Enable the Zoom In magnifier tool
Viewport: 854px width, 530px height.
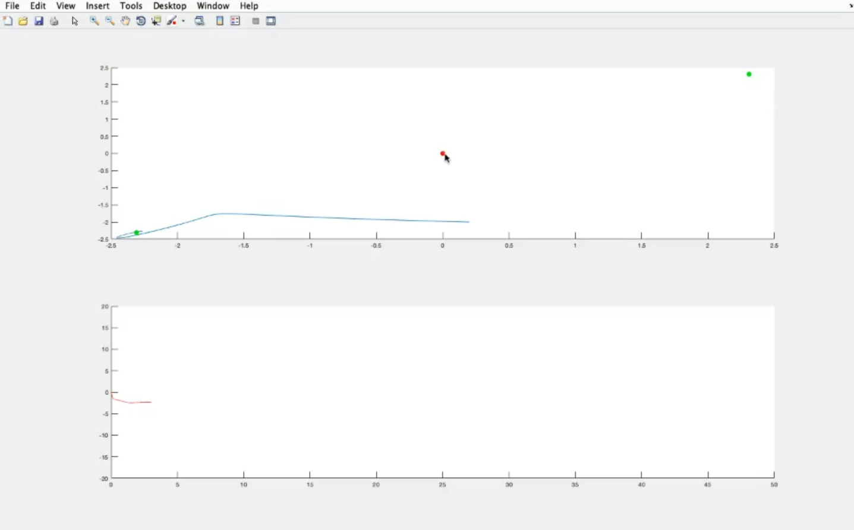click(x=94, y=21)
